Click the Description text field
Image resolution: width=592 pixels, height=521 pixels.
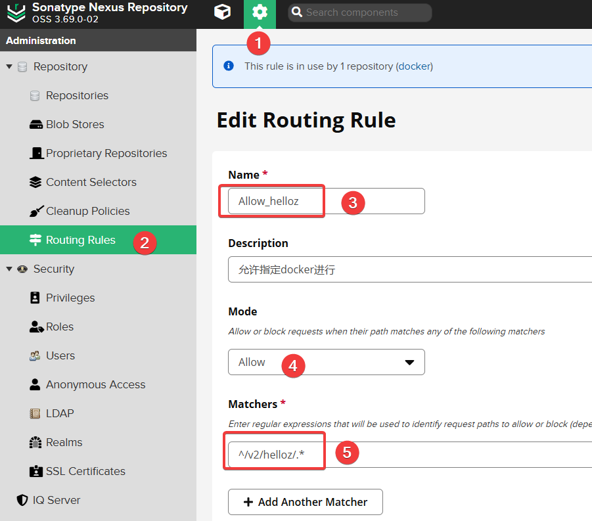click(x=407, y=269)
